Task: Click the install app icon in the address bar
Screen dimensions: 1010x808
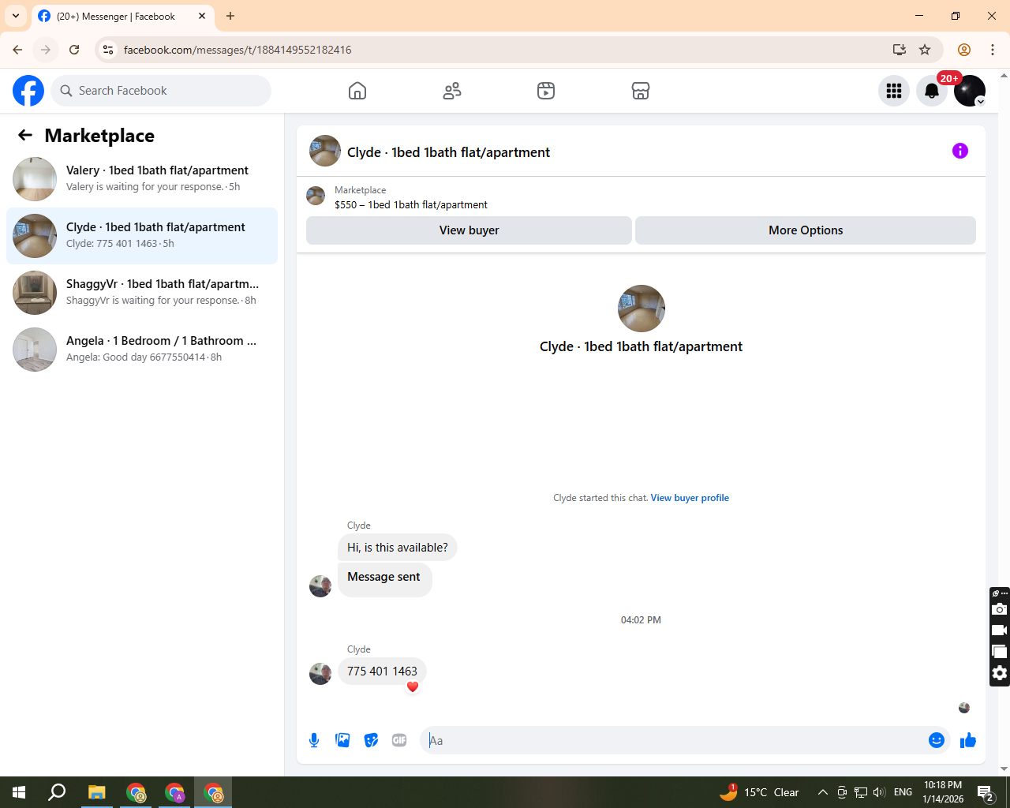Action: (x=900, y=50)
